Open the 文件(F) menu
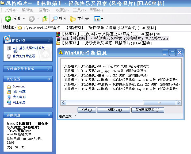The width and height of the screenshot is (191, 154). coord(11,10)
